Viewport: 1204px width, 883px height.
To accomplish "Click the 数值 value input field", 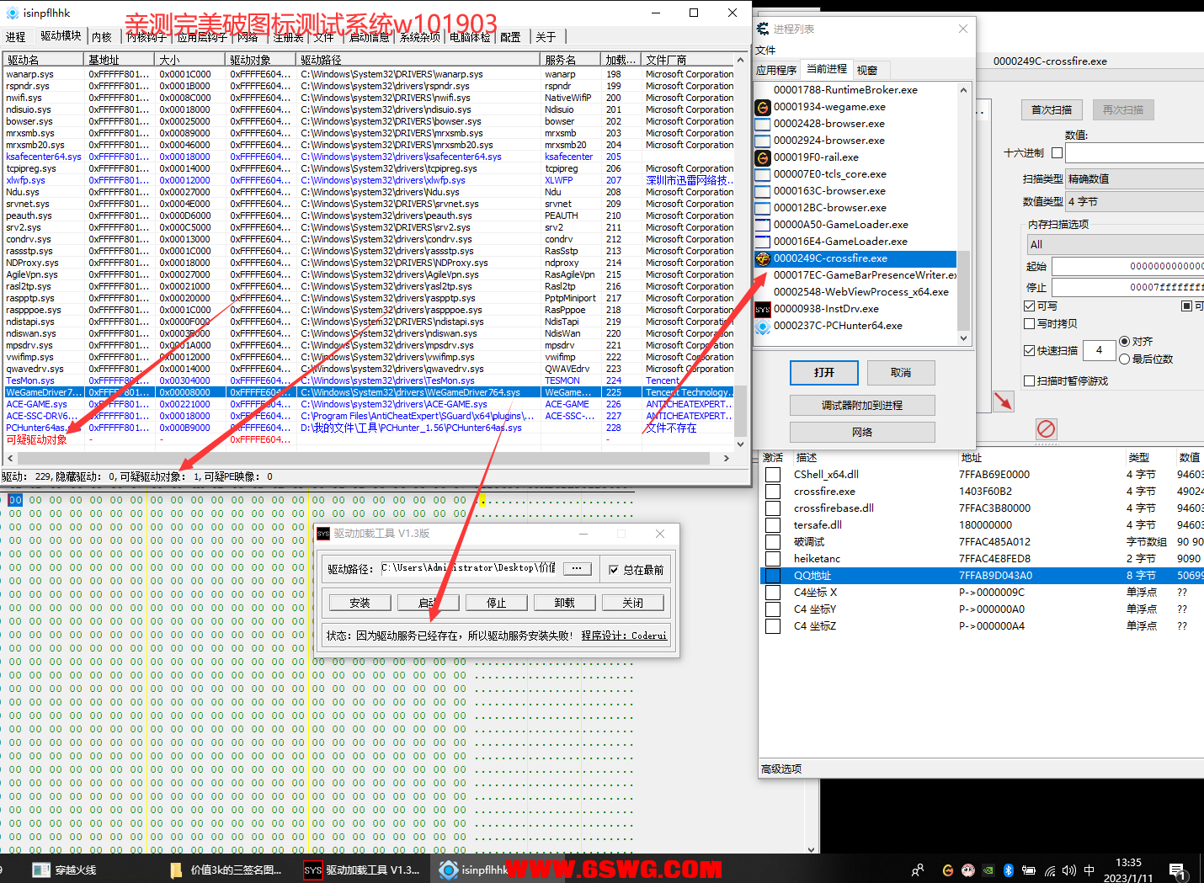I will coord(1134,153).
